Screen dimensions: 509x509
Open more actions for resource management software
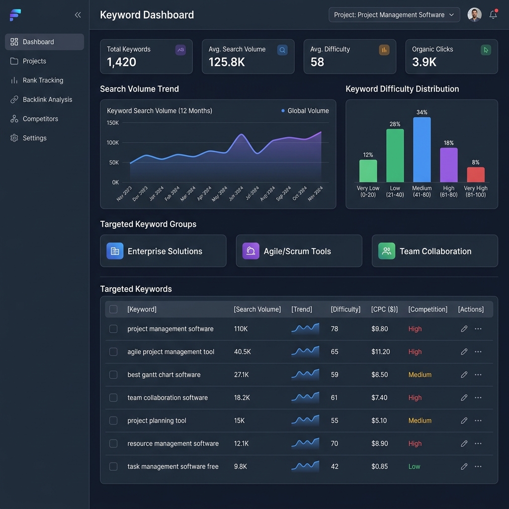478,443
